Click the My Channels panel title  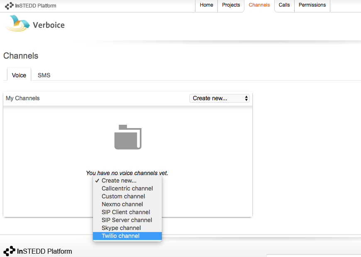(x=22, y=98)
